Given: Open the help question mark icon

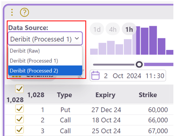Looking at the screenshot, I should [24, 12].
